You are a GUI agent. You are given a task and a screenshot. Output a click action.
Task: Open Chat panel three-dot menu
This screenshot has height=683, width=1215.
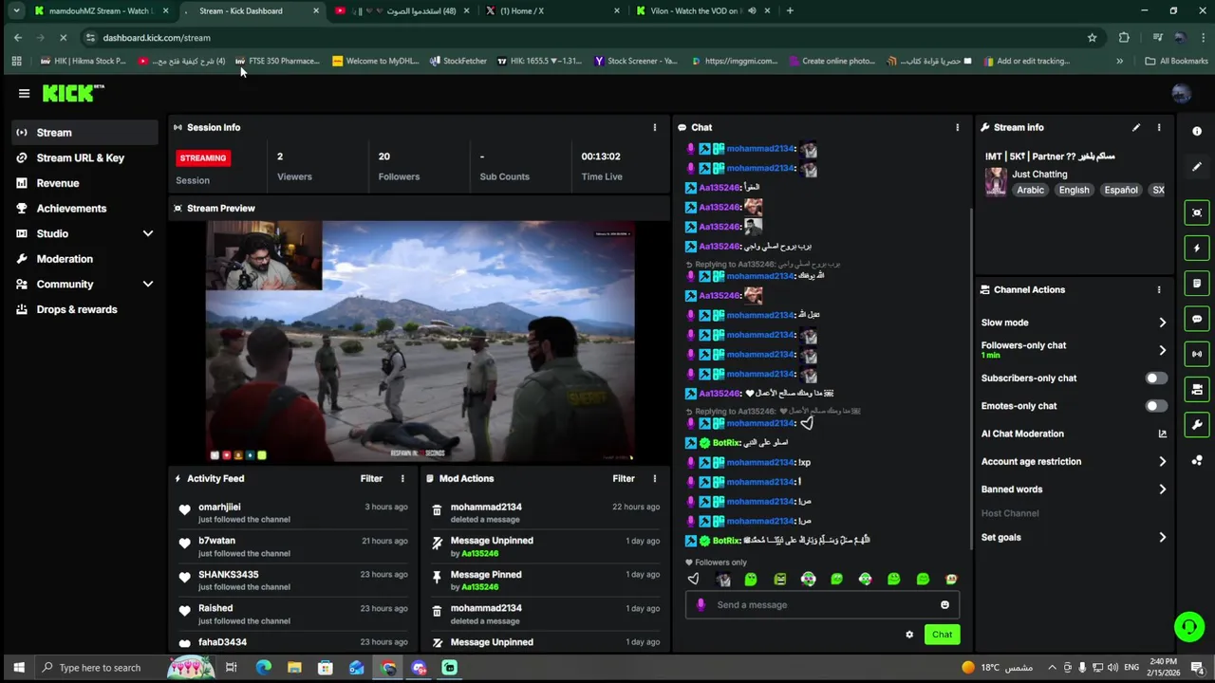[957, 127]
